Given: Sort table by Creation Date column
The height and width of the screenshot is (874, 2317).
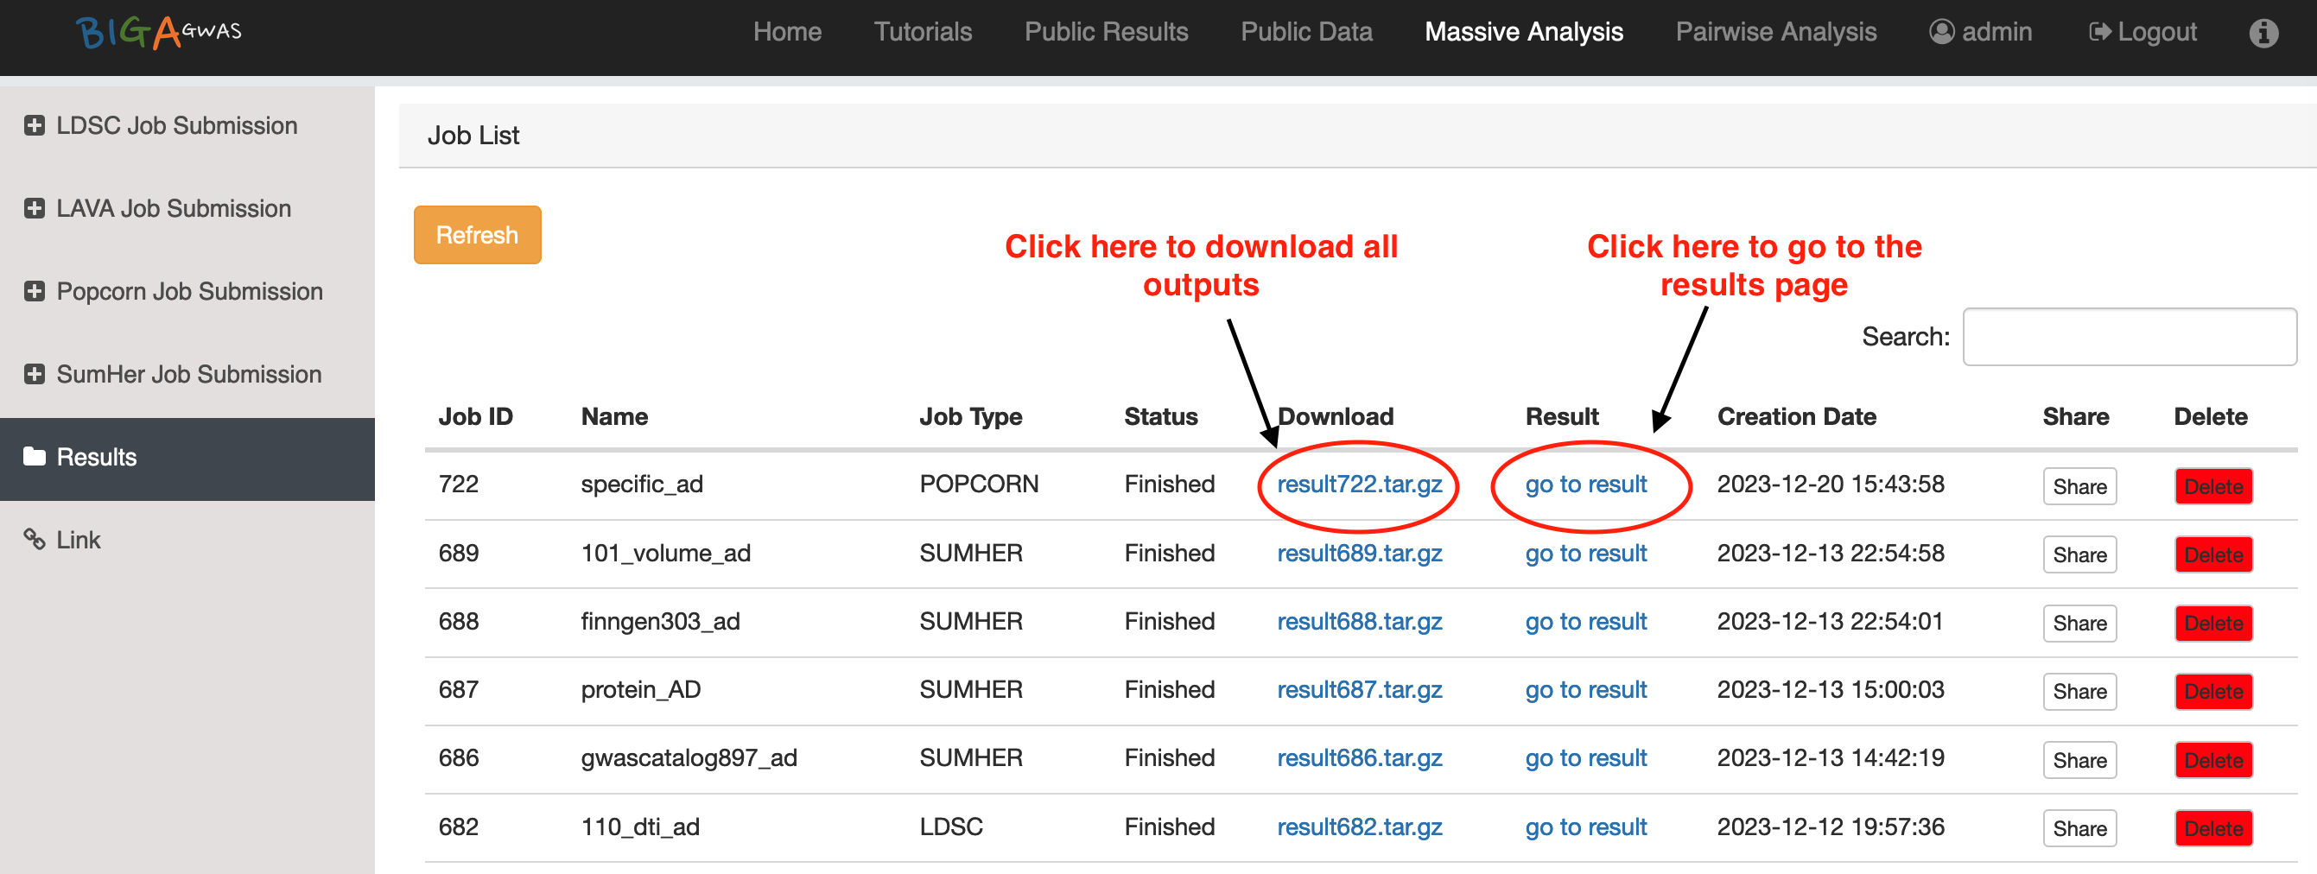Looking at the screenshot, I should click(1796, 416).
